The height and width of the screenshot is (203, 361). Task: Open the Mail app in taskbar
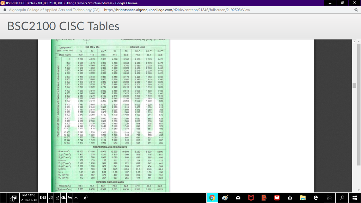(x=238, y=198)
